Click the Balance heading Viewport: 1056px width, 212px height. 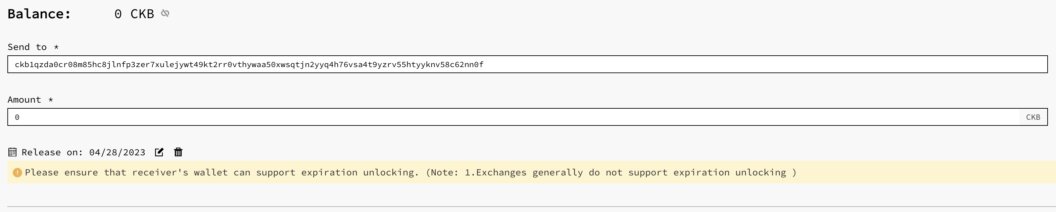pos(39,14)
